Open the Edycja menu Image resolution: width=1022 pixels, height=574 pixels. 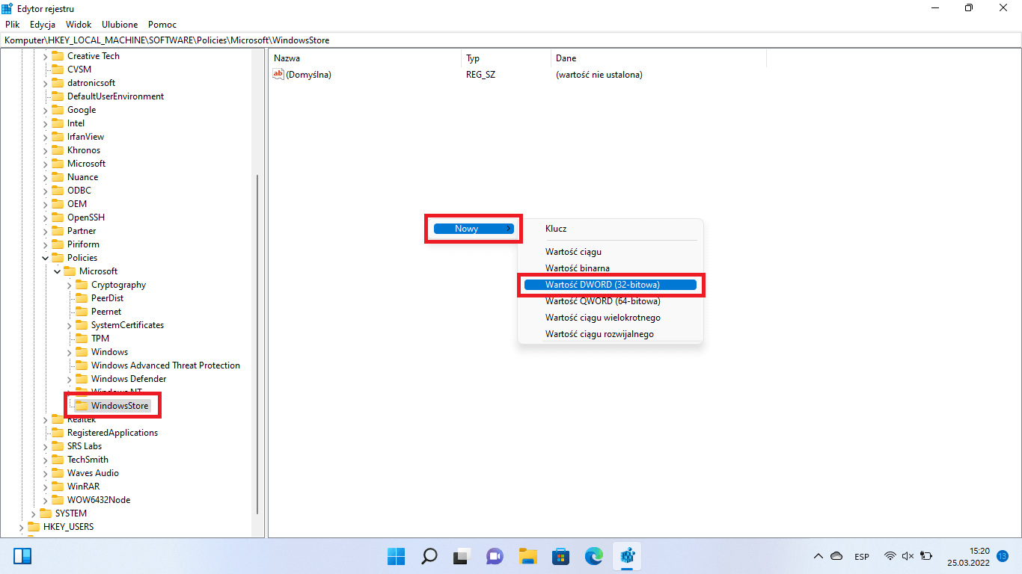tap(43, 24)
